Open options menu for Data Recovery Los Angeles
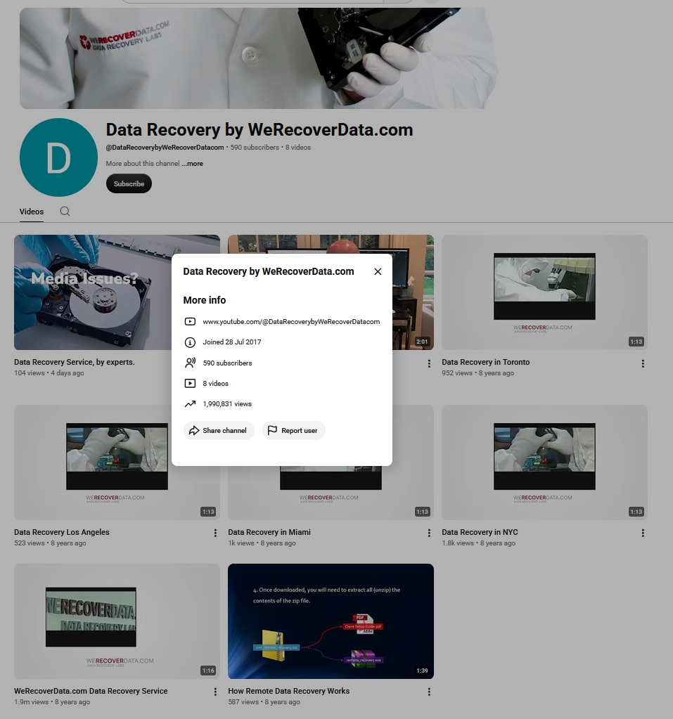 click(x=215, y=533)
